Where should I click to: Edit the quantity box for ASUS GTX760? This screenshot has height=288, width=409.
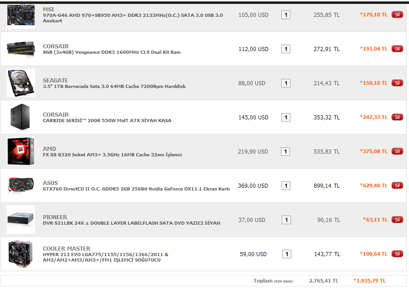coord(286,186)
